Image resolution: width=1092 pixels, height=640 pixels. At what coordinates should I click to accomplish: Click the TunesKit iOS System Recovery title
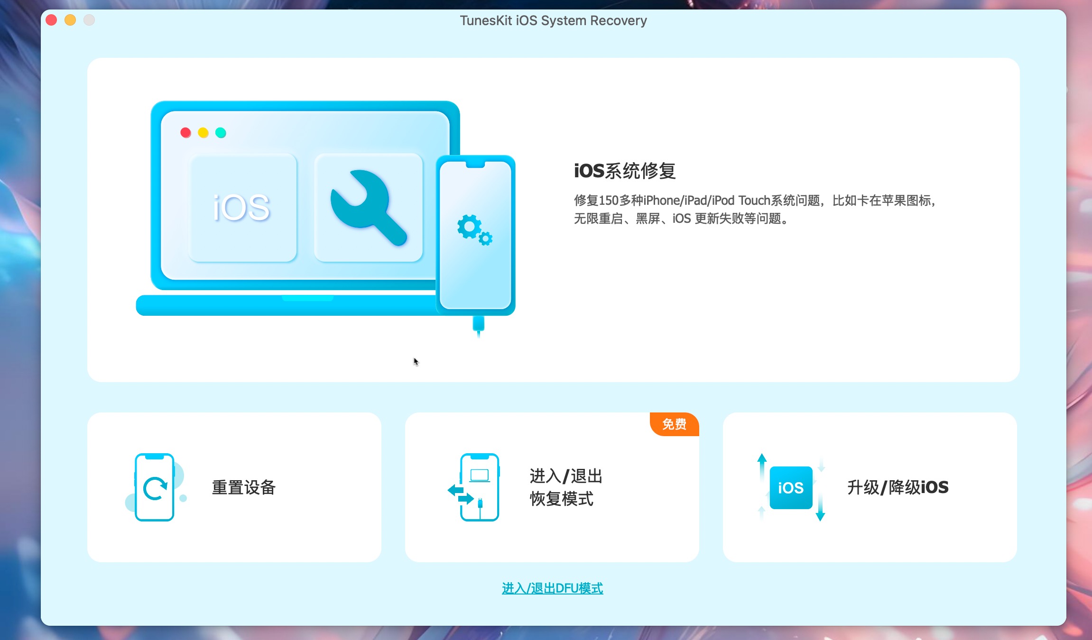553,20
